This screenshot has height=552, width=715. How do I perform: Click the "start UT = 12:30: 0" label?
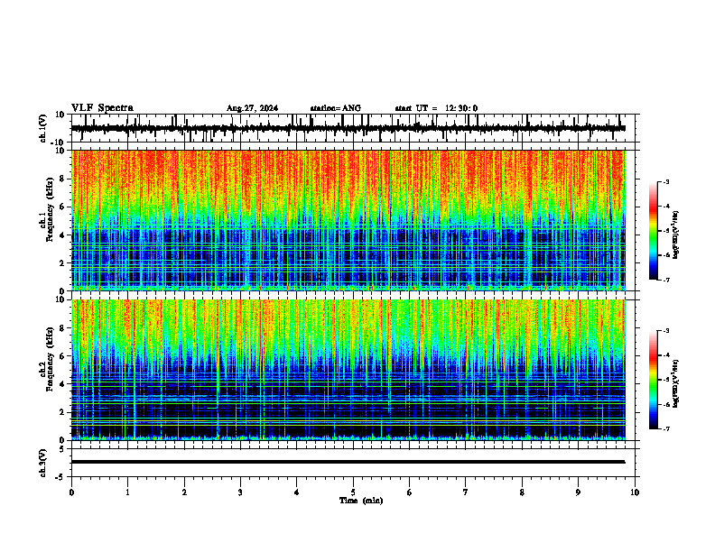(x=436, y=108)
